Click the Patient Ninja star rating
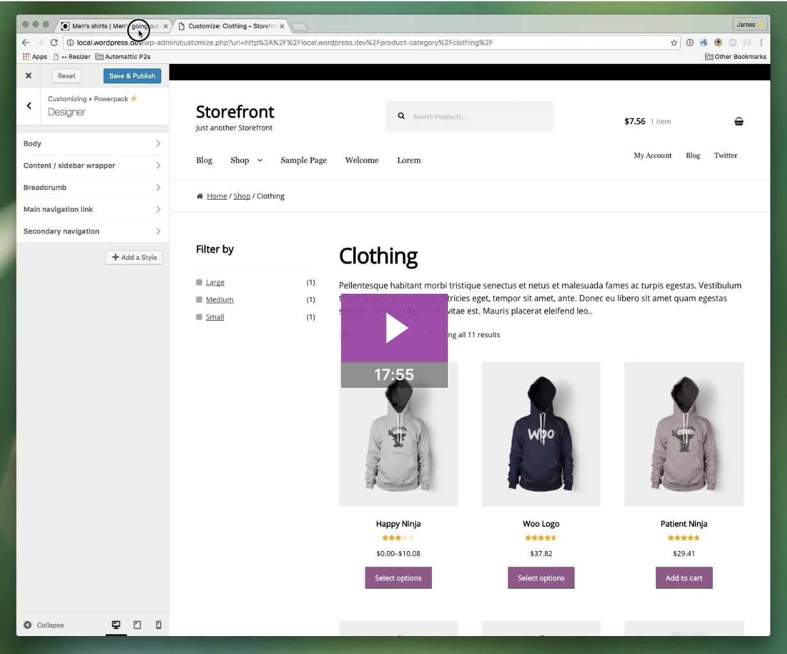 tap(684, 538)
